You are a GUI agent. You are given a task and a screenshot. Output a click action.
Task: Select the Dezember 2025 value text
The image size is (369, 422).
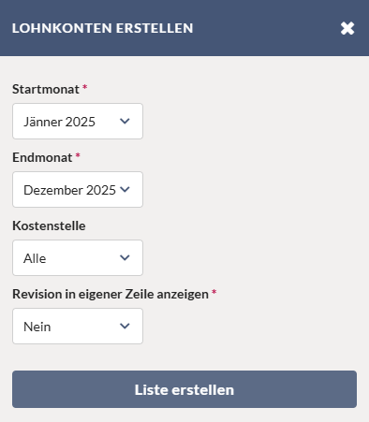pyautogui.click(x=69, y=190)
